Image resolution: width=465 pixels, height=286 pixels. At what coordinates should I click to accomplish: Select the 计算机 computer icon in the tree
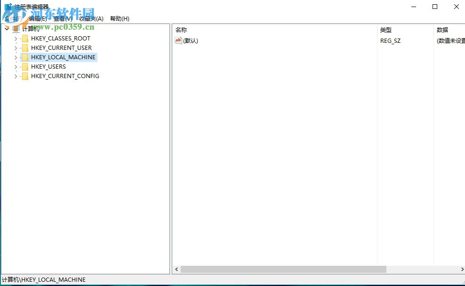(x=16, y=29)
